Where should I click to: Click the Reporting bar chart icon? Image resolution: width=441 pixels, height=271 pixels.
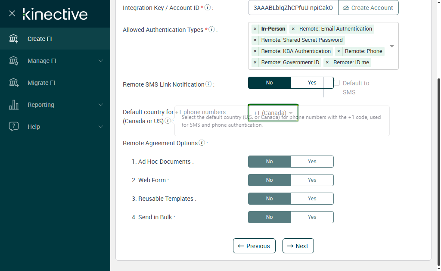[x=14, y=105]
